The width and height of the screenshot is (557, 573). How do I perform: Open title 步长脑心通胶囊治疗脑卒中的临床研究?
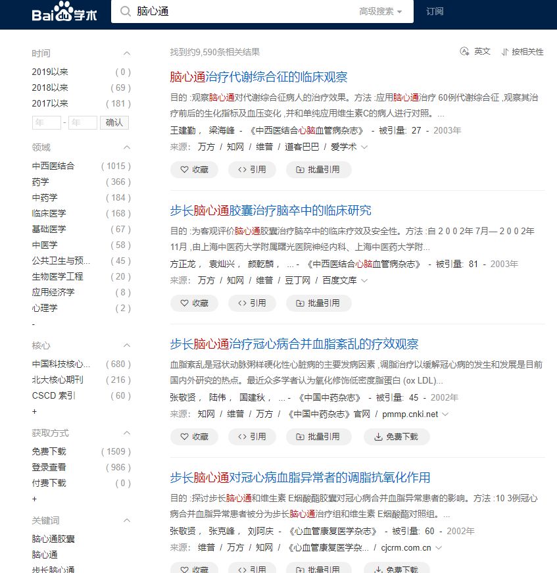coord(271,210)
